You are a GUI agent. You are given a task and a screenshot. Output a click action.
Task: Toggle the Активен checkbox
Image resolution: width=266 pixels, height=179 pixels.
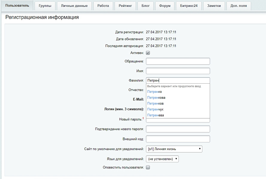148,53
